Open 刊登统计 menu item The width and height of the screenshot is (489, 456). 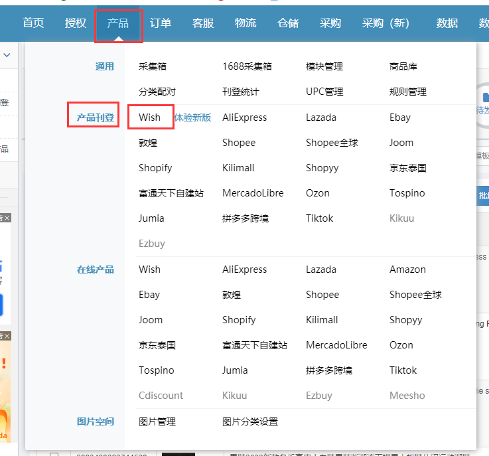tap(241, 92)
